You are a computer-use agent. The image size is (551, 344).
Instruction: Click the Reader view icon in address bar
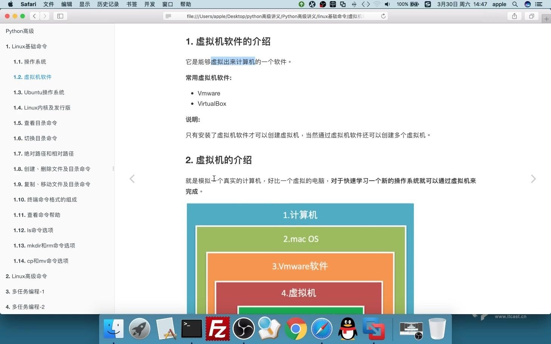coord(168,16)
